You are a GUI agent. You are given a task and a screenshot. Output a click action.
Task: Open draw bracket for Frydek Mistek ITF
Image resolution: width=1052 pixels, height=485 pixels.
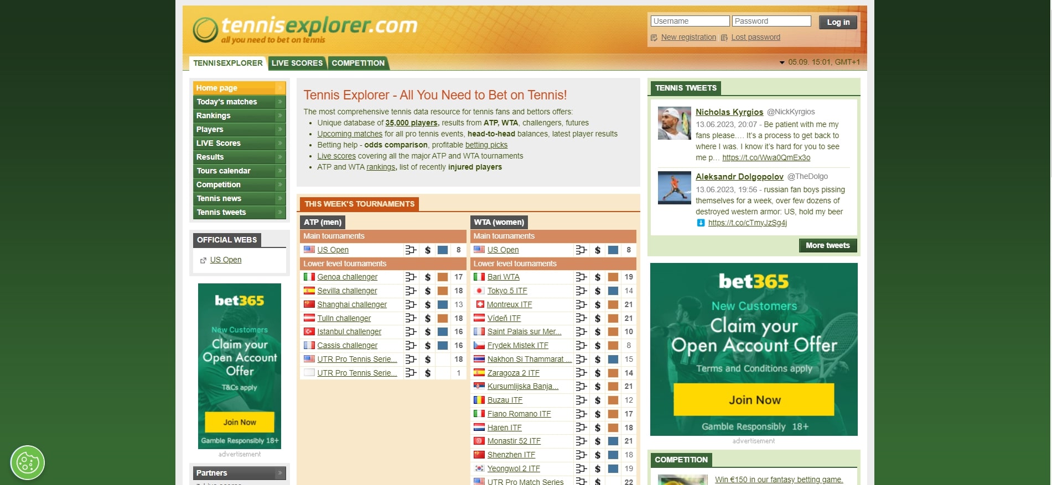click(581, 345)
